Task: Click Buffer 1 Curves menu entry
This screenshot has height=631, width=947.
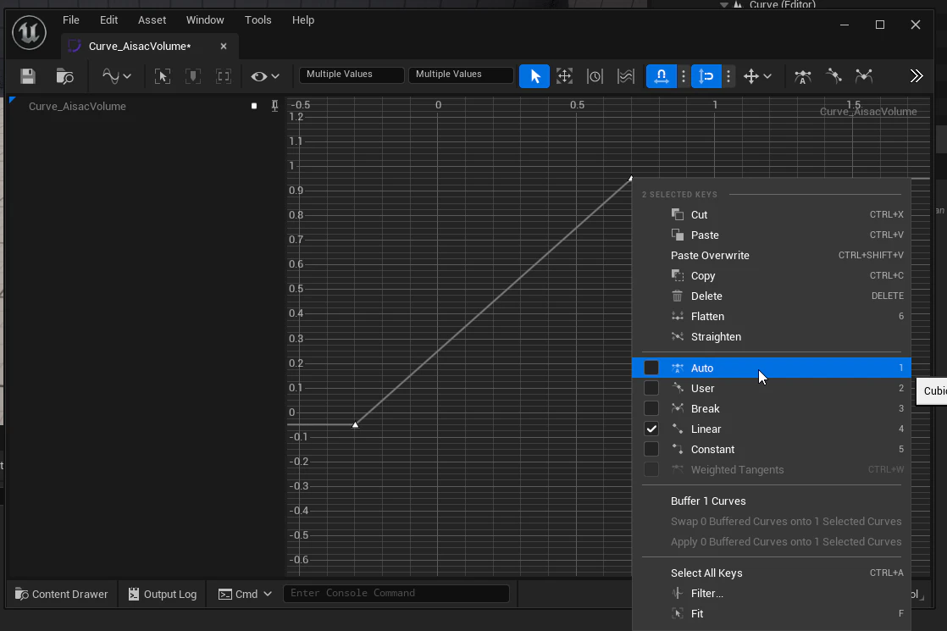Action: click(x=772, y=501)
